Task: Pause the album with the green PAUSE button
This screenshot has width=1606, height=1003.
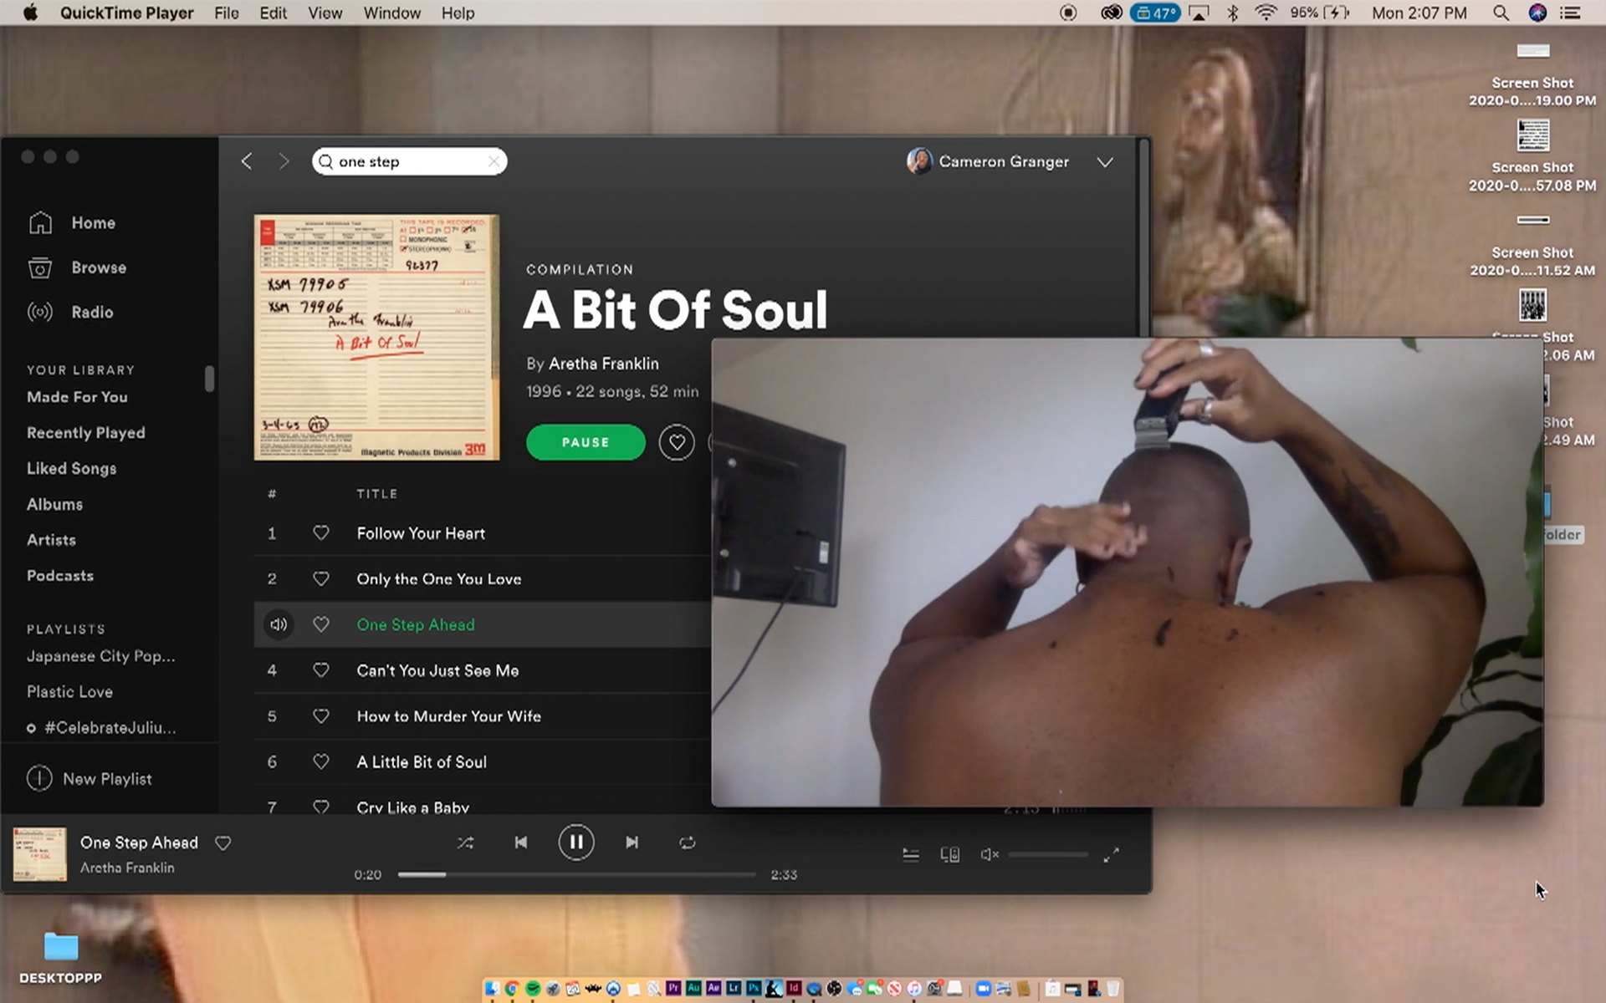Action: [x=586, y=442]
